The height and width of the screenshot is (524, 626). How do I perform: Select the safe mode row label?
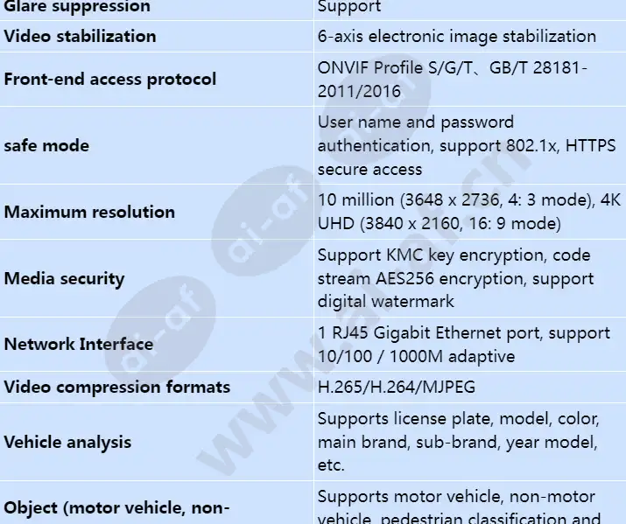tap(46, 145)
